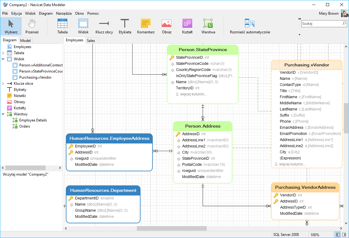Select the Widok creation tool
This screenshot has height=238, width=349.
(x=83, y=26)
